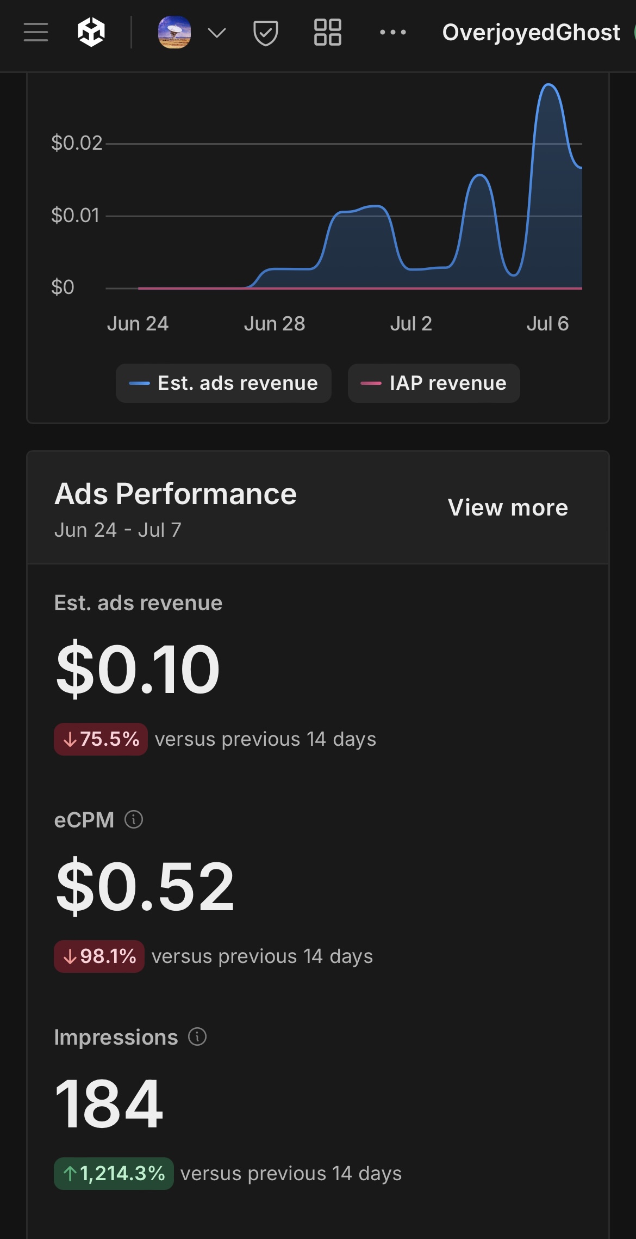This screenshot has width=636, height=1239.
Task: Toggle the Est. ads revenue legend series
Action: (x=223, y=383)
